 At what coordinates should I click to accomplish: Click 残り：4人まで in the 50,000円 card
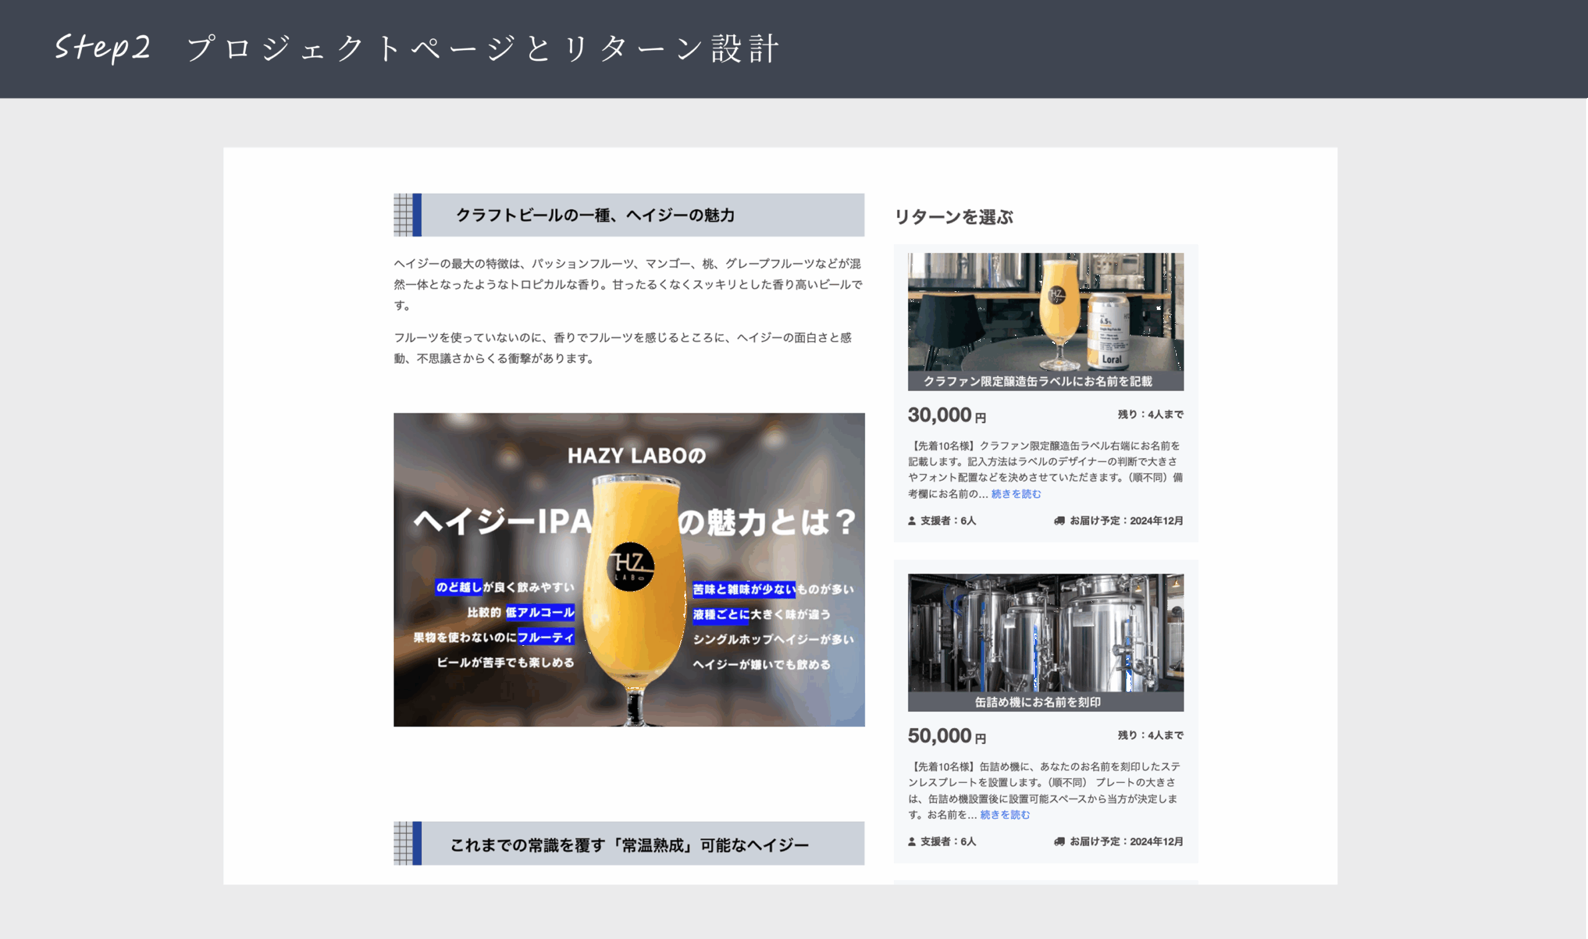point(1151,735)
